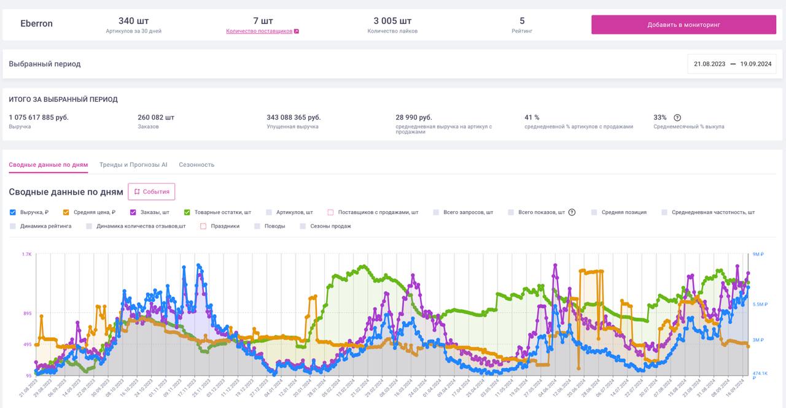Click the События button above the chart
Image resolution: width=786 pixels, height=408 pixels.
click(152, 191)
